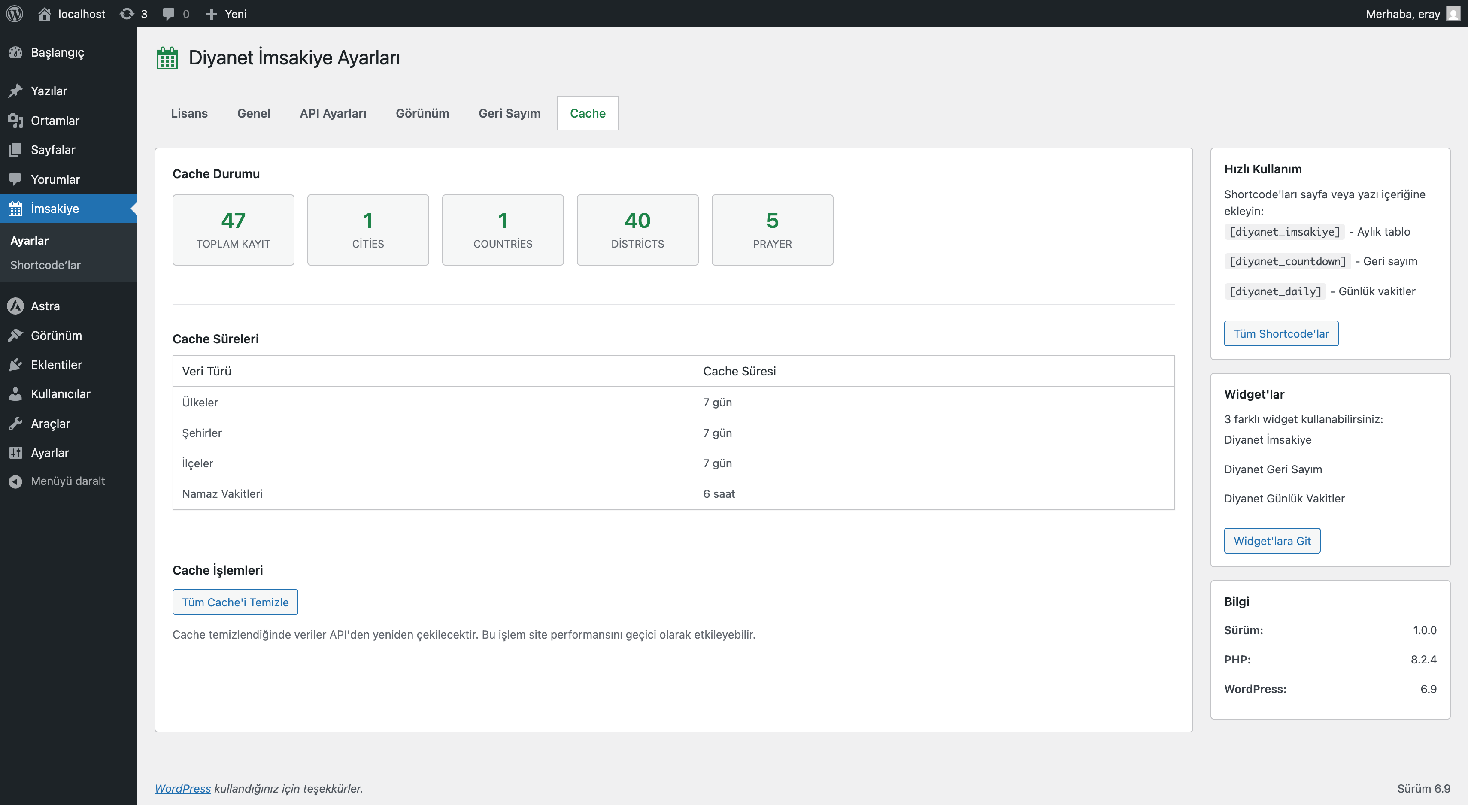This screenshot has height=805, width=1468.
Task: Click the home icon next to localhost
Action: coord(45,14)
